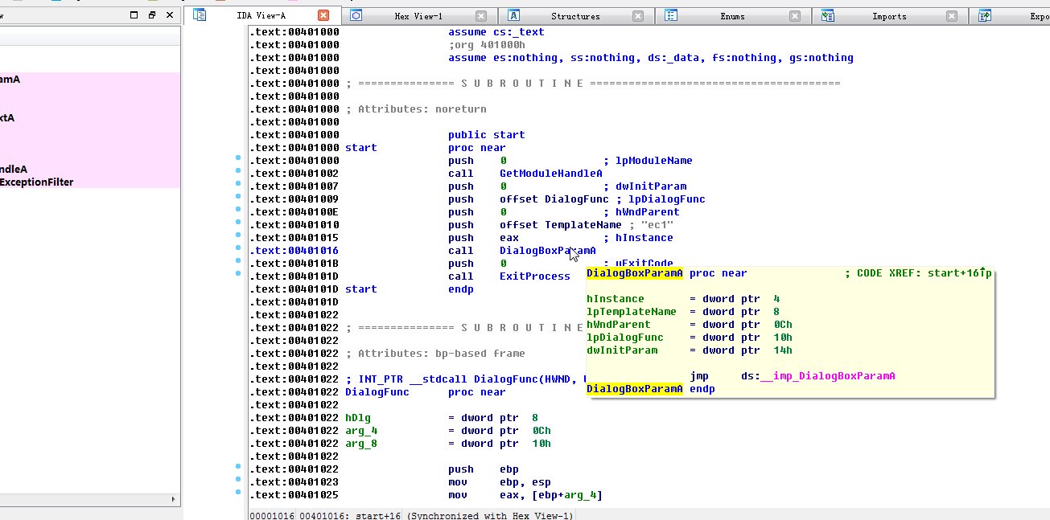The image size is (1050, 520).
Task: Click 'dwInitParam = dword ptr 14h' in tooltip
Action: (690, 350)
